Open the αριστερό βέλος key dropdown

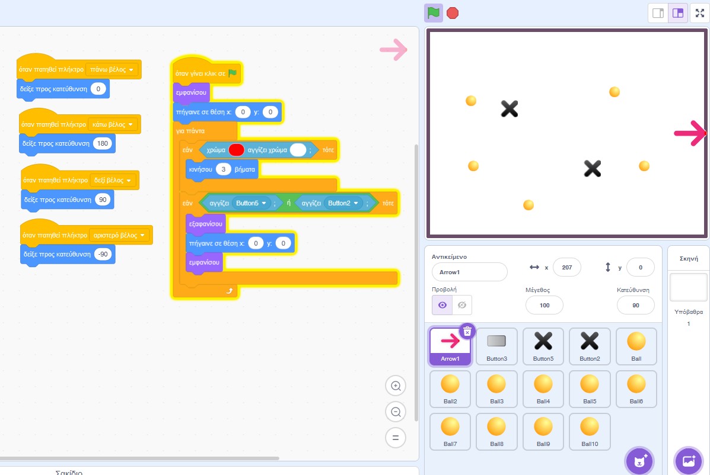tap(119, 235)
